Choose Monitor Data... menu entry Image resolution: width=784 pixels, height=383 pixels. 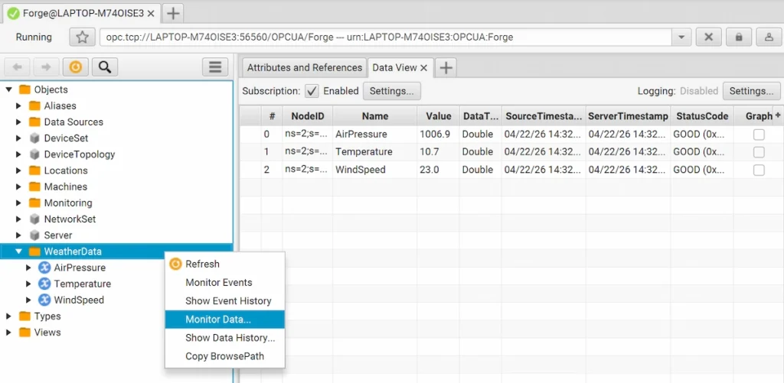[225, 320]
